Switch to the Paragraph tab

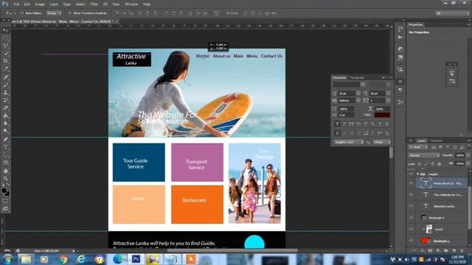click(357, 78)
